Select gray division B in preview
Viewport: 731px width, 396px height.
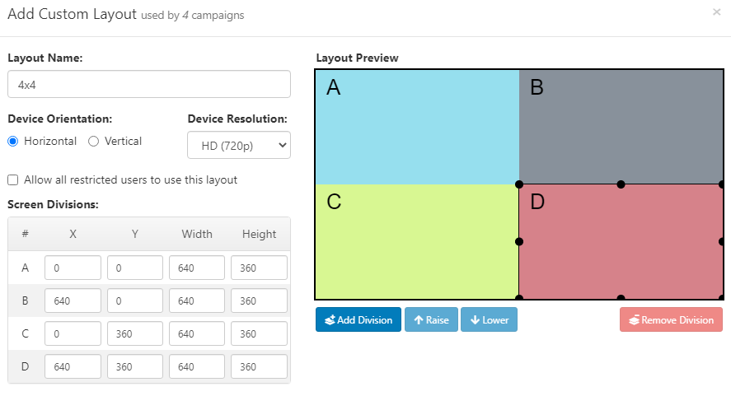pos(621,127)
